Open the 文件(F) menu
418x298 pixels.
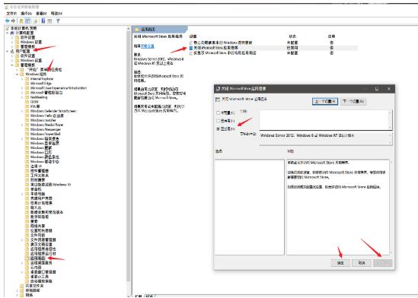pyautogui.click(x=11, y=14)
